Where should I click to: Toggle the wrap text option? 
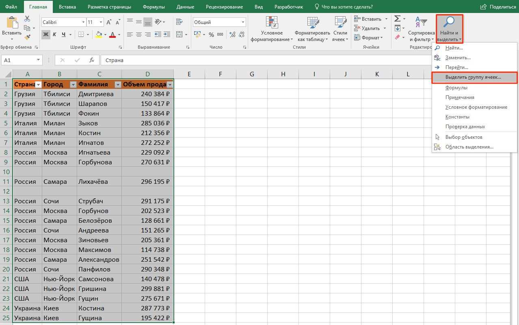click(x=179, y=21)
